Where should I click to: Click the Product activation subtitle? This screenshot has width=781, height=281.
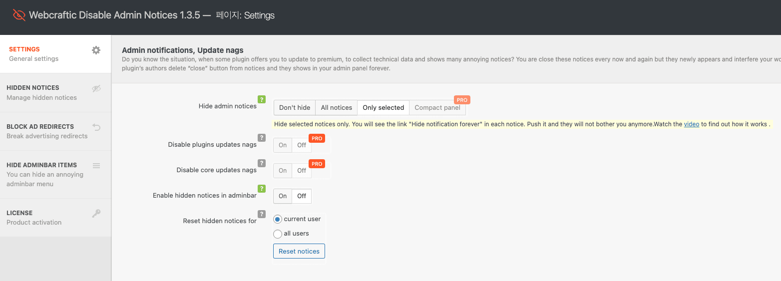[x=34, y=222]
